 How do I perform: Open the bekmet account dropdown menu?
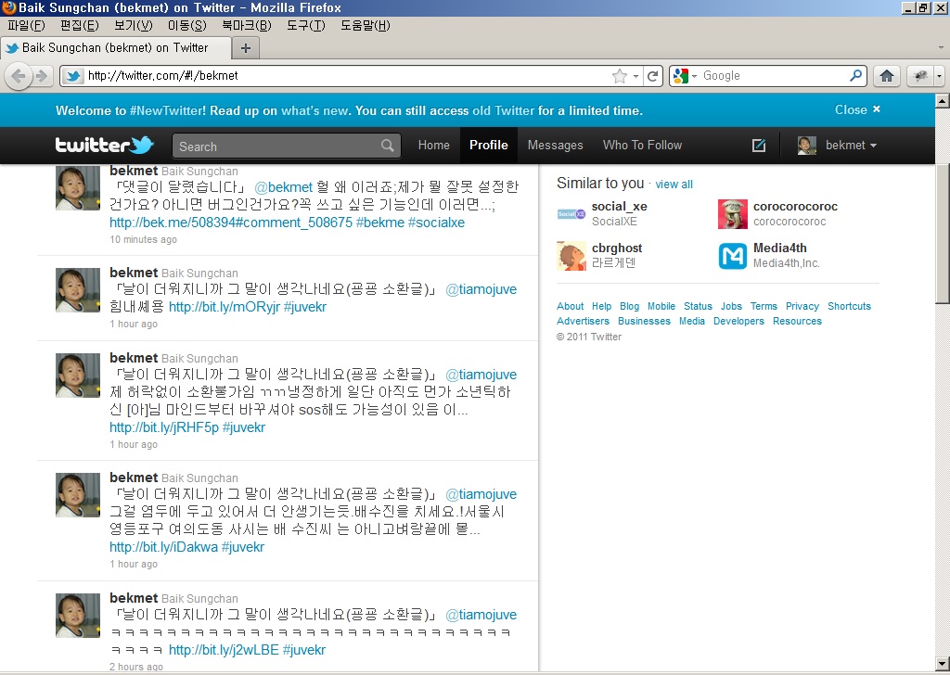(x=852, y=146)
